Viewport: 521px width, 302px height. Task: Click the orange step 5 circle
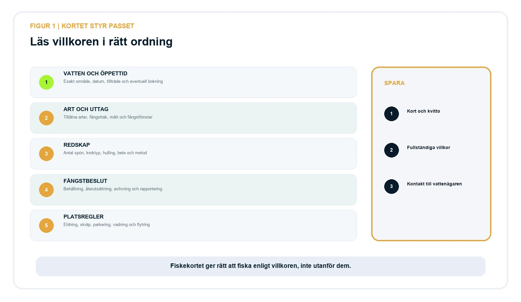point(46,225)
